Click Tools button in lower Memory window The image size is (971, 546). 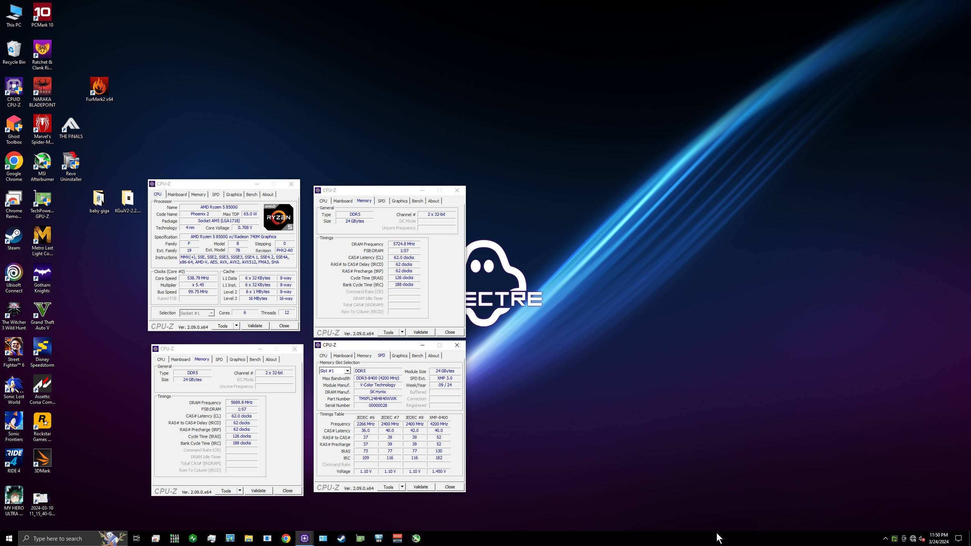(226, 491)
